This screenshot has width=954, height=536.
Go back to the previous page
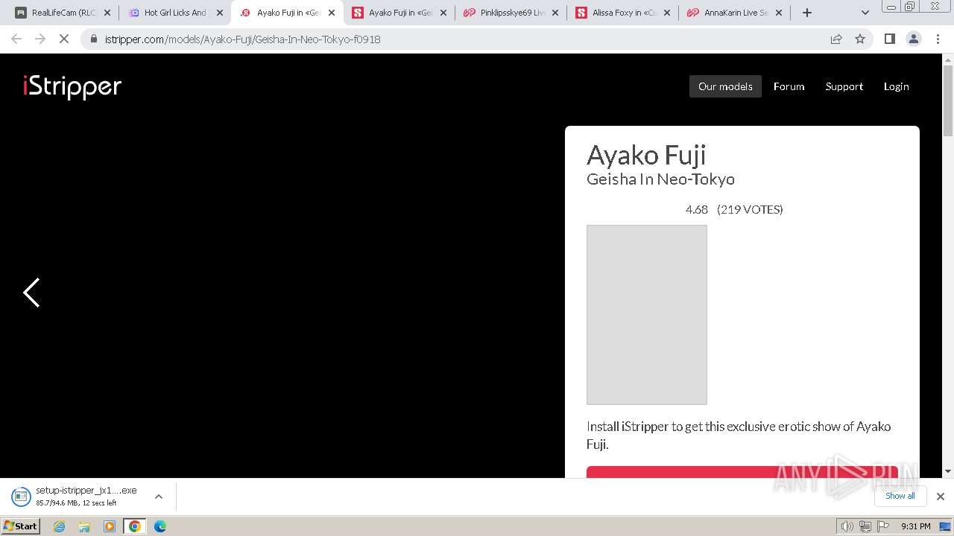click(x=16, y=39)
